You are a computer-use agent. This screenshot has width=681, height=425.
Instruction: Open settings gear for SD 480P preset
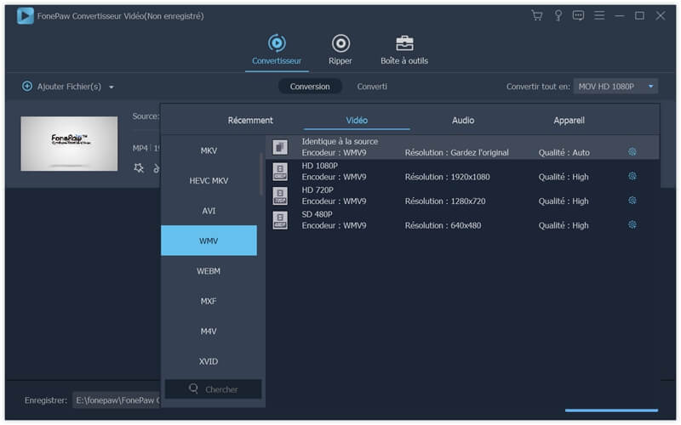coord(632,224)
